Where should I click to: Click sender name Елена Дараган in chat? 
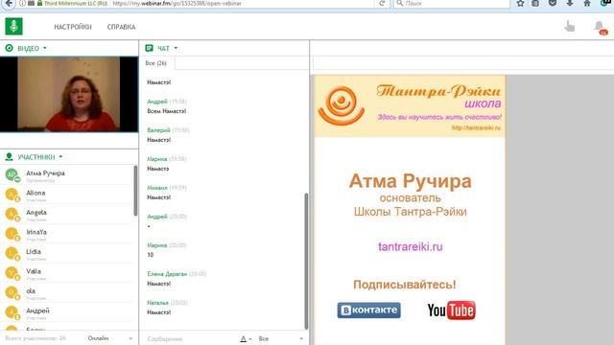167,274
